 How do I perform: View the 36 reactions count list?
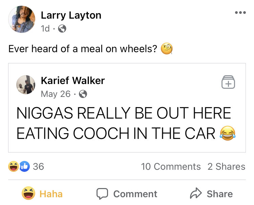[x=38, y=166]
